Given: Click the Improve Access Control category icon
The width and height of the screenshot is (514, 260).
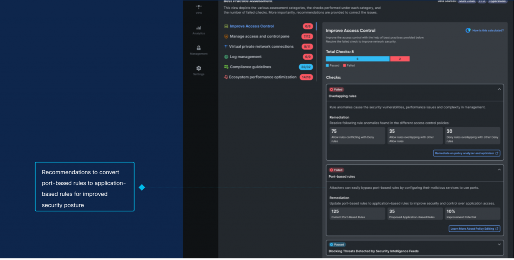Looking at the screenshot, I should (x=226, y=26).
